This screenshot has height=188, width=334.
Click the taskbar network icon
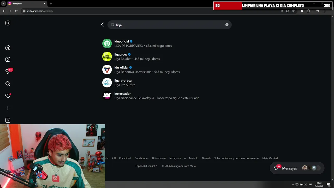point(297,185)
